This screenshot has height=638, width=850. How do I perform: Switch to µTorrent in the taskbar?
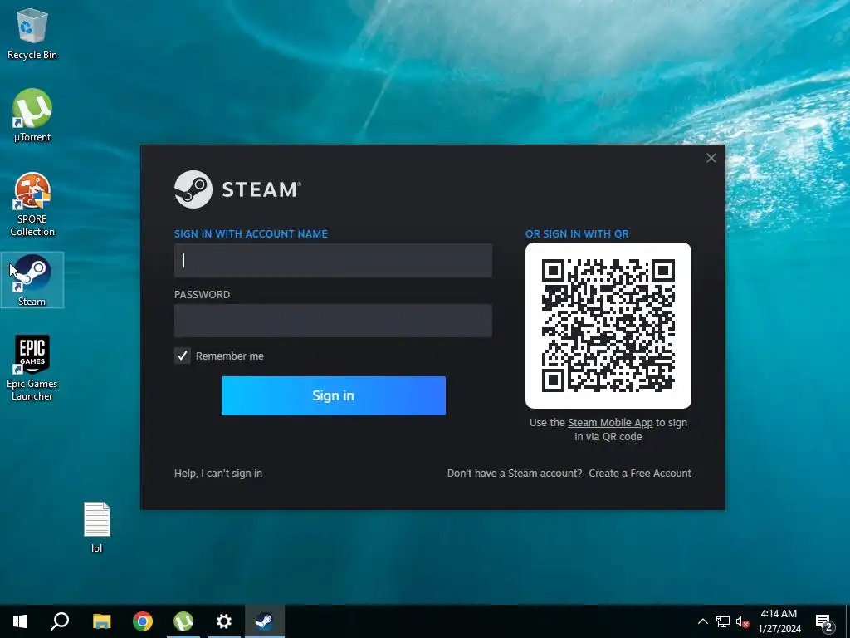(183, 621)
